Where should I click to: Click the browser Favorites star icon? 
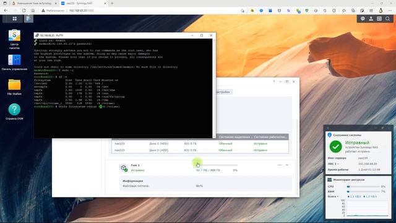344,11
